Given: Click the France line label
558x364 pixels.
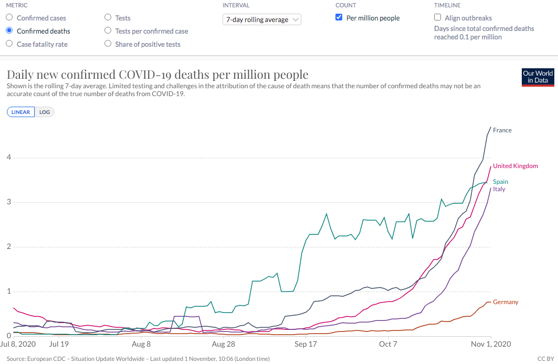Looking at the screenshot, I should [502, 130].
